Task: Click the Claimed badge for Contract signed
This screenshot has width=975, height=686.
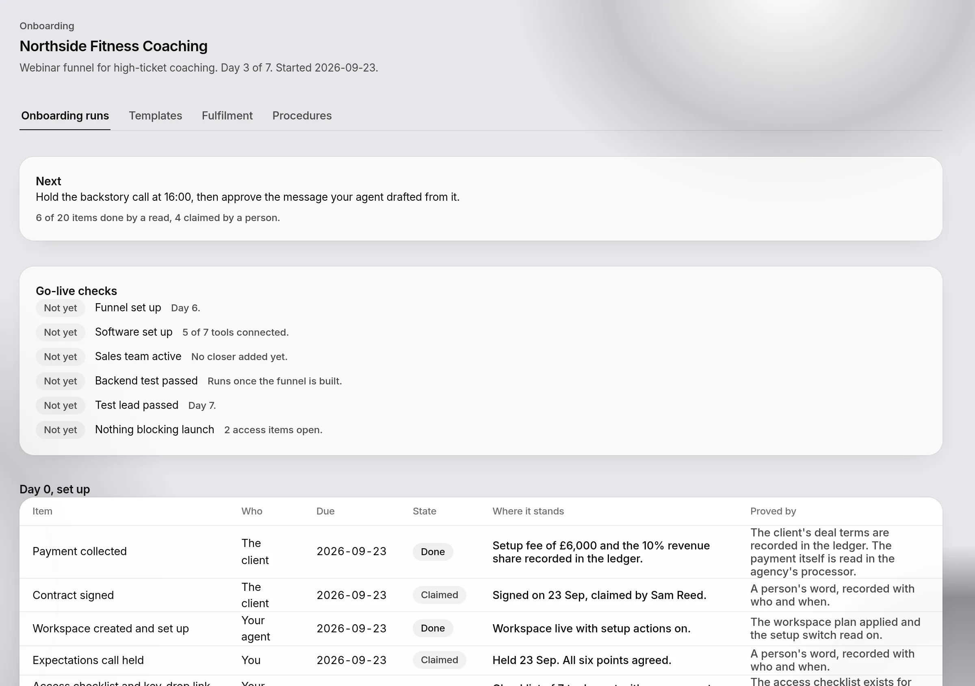Action: coord(440,595)
